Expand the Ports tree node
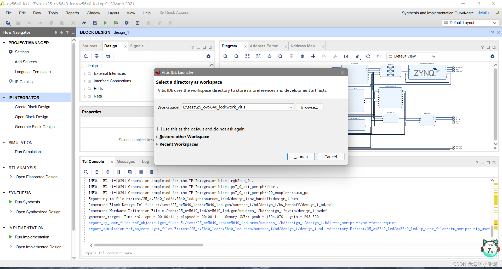 [x=84, y=89]
